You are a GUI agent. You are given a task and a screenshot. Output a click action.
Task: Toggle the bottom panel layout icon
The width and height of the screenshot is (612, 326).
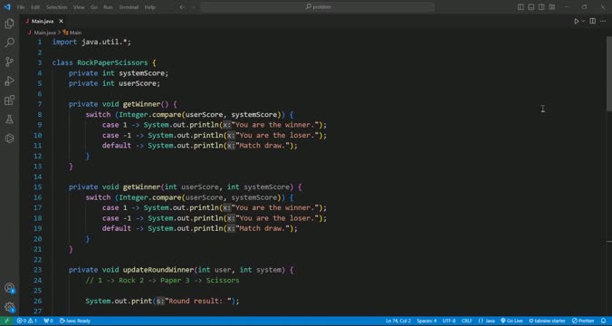531,7
